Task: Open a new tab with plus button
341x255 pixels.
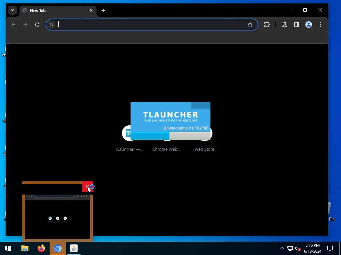Action: pyautogui.click(x=103, y=10)
